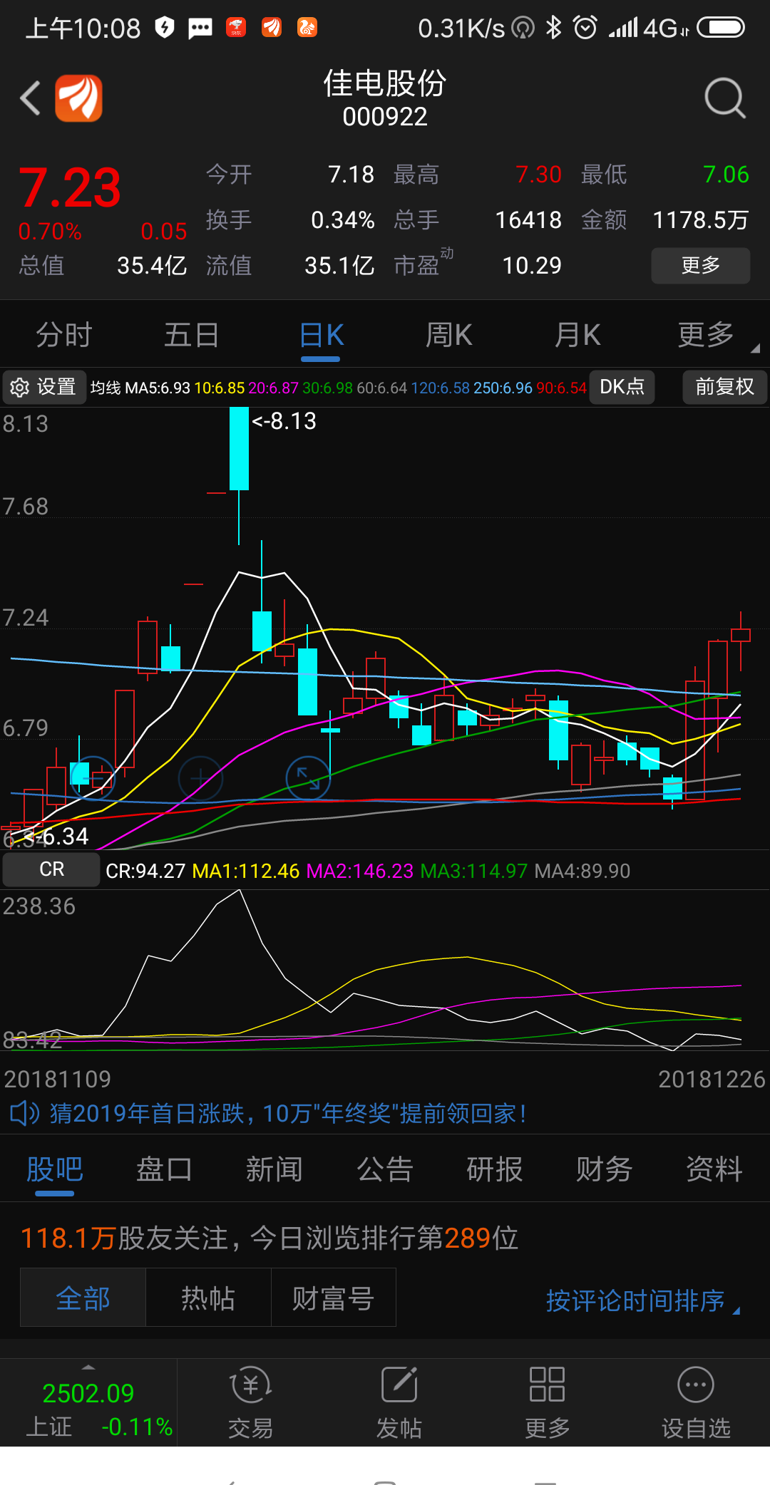770x1485 pixels.
Task: Tap the back arrow icon
Action: [x=30, y=98]
